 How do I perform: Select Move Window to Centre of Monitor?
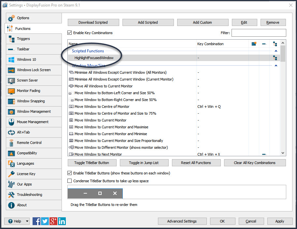pos(174,107)
